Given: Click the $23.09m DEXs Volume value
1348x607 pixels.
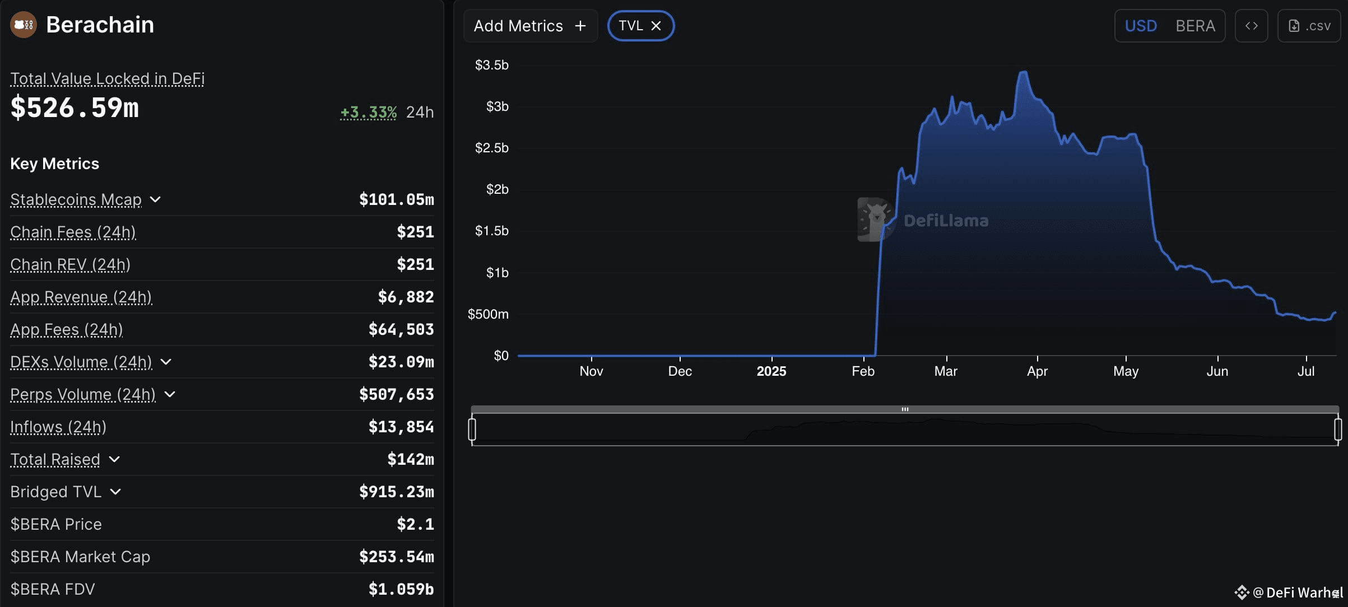Looking at the screenshot, I should 401,362.
